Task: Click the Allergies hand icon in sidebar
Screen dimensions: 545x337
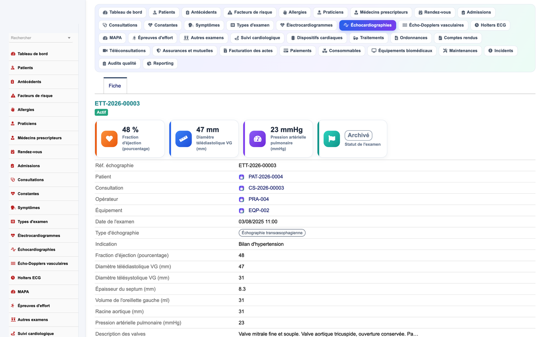Action: tap(13, 110)
